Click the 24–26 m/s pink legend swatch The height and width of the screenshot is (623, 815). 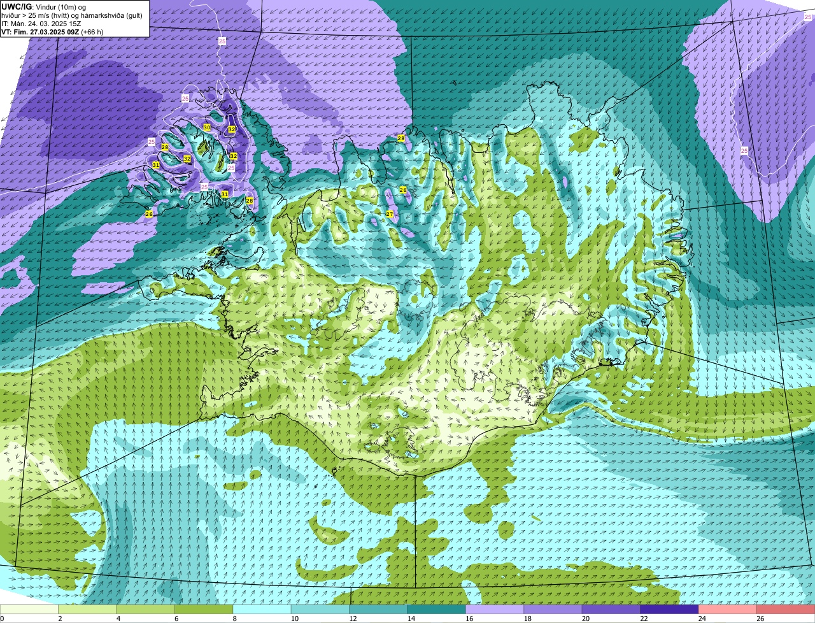pos(727,609)
